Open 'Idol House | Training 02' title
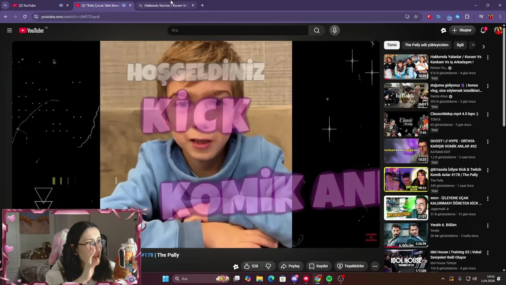Viewport: 506px width, 285px height. [x=456, y=255]
